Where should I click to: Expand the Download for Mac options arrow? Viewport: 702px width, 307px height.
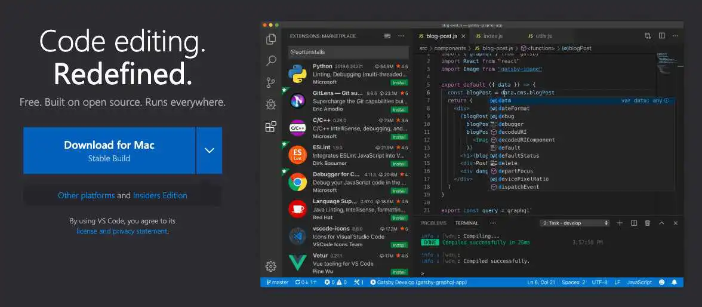pos(209,151)
